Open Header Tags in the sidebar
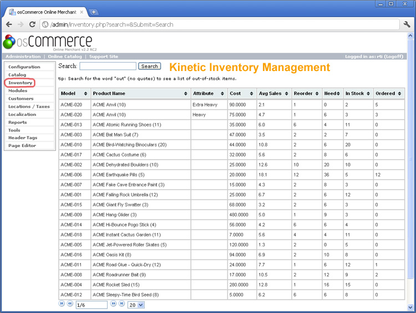The height and width of the screenshot is (313, 416). coord(23,138)
